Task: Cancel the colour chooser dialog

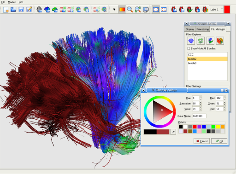Action: 202,141
